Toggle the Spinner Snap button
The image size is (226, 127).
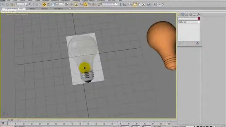[x=94, y=5]
